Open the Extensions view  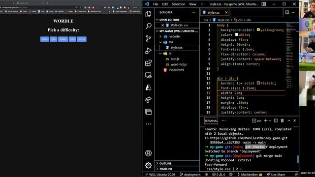click(148, 63)
